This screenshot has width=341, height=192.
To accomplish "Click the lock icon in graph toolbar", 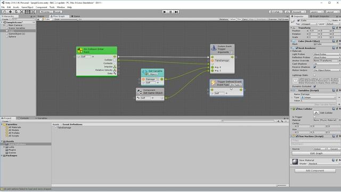I will click(x=38, y=19).
